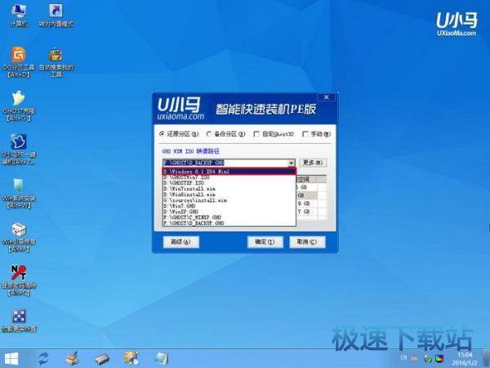Open the orange toolbox desktop icon

click(x=56, y=62)
